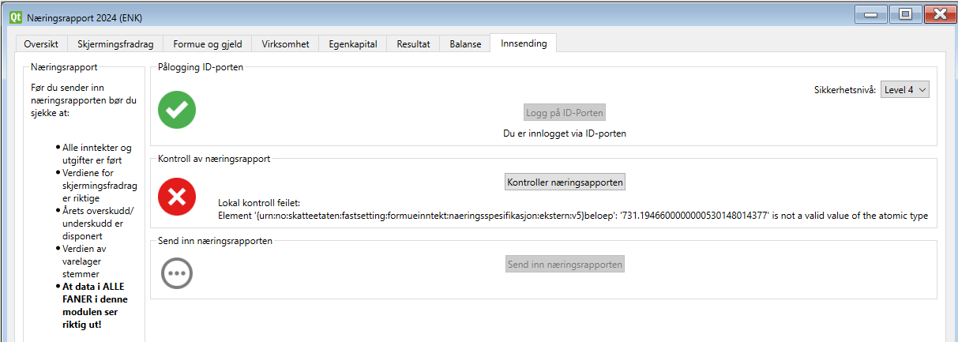The height and width of the screenshot is (342, 958).
Task: Click the text 'Du er innlogget via ID-porten'
Action: [x=565, y=133]
